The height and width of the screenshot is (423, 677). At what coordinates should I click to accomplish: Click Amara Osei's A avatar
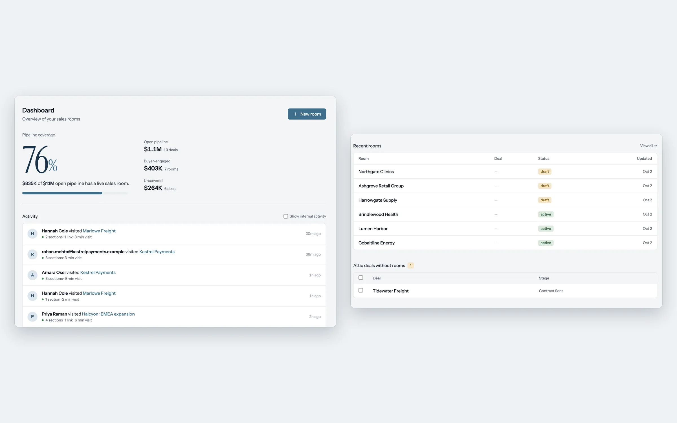click(32, 275)
